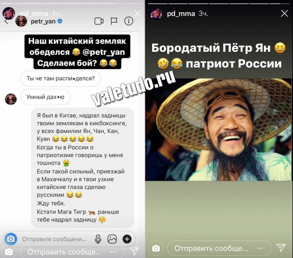Send right story via paper plane icon
The width and height of the screenshot is (293, 258).
pos(281,248)
